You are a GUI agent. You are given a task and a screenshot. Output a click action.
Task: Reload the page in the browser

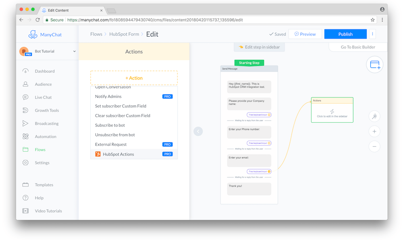click(37, 20)
